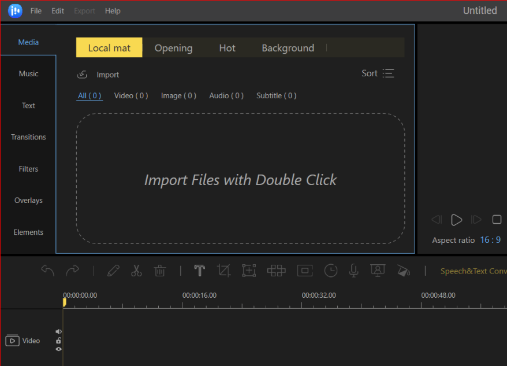Stop the preview playback
Viewport: 507px width, 366px height.
tap(497, 220)
